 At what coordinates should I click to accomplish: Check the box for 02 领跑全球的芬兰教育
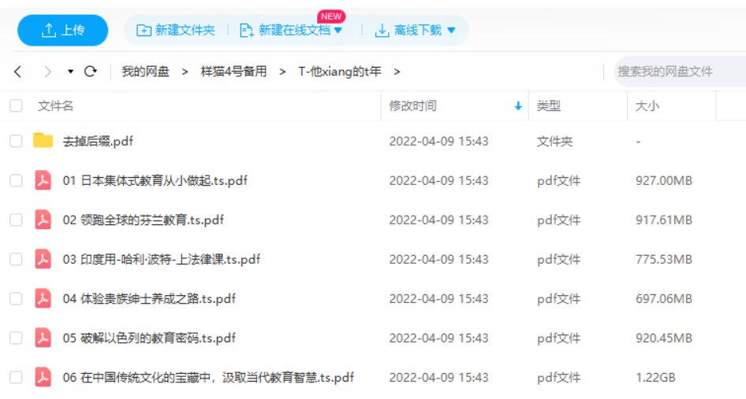[16, 220]
